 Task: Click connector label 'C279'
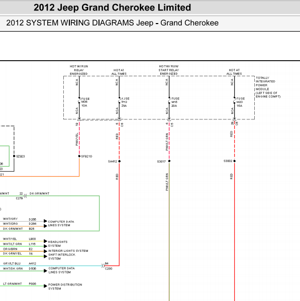[19, 198]
